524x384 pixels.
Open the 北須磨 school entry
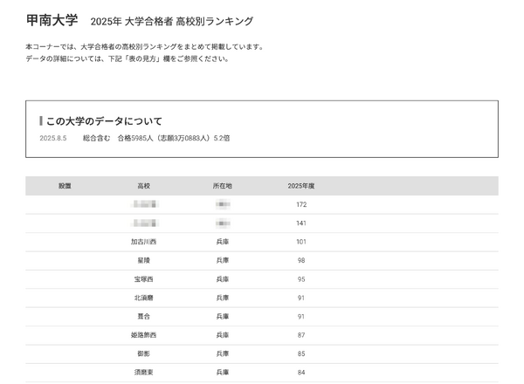tap(144, 298)
